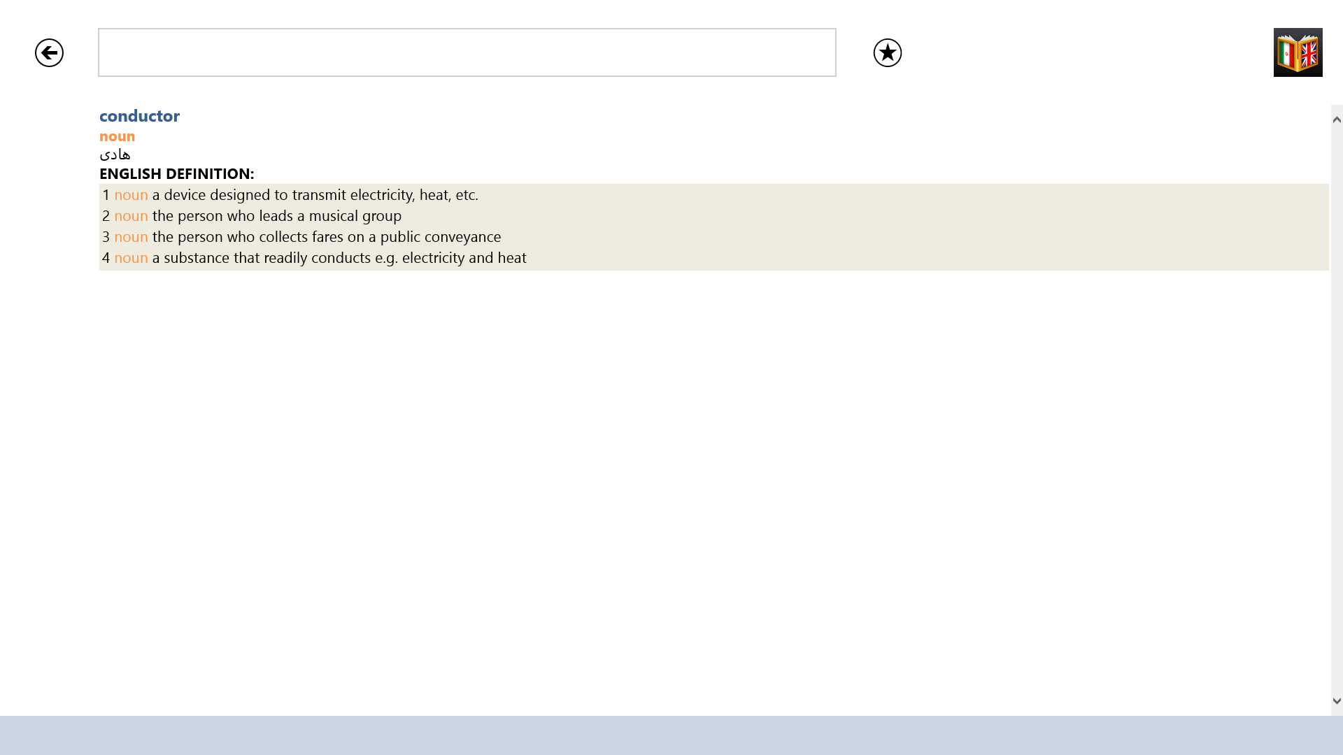Click orange noun tag in definition 4
Screen dimensions: 1343x755
[131, 258]
